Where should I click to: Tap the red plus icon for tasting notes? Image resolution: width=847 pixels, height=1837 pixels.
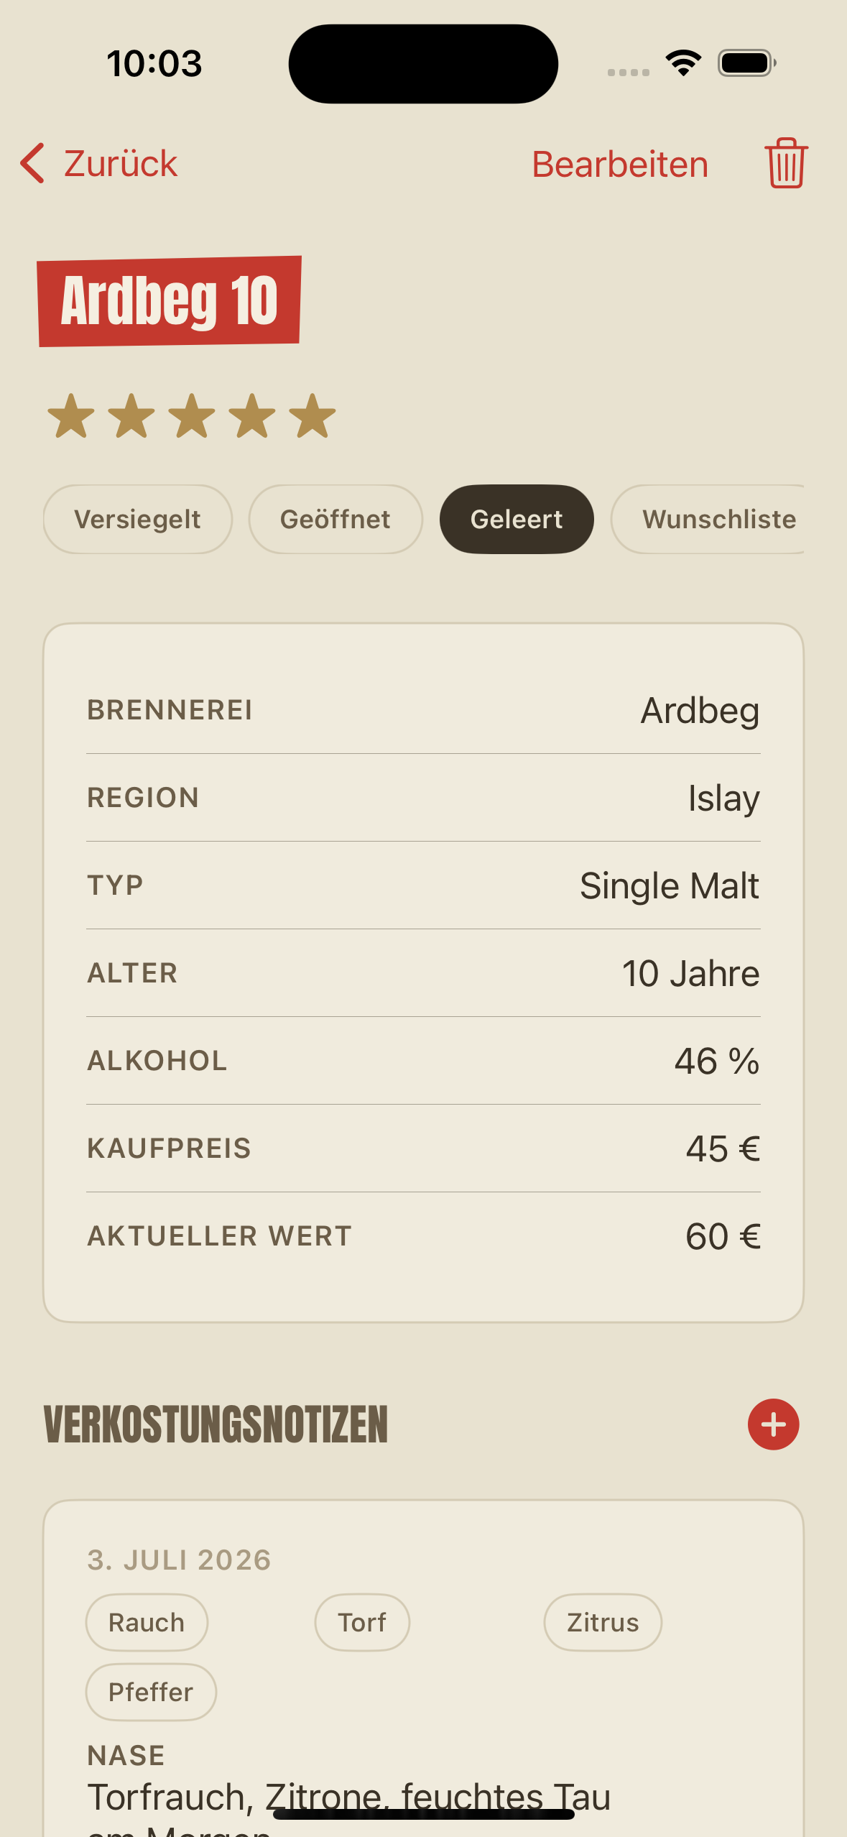pos(773,1424)
